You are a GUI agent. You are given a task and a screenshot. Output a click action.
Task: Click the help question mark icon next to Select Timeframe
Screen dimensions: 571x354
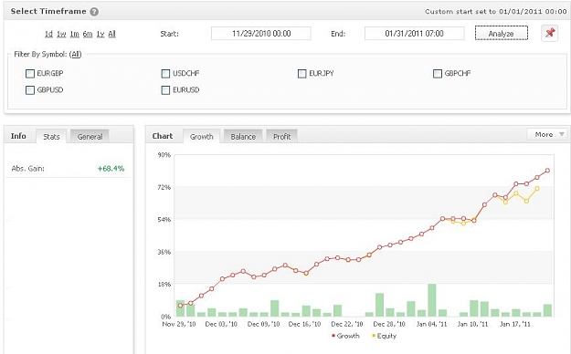pos(94,12)
